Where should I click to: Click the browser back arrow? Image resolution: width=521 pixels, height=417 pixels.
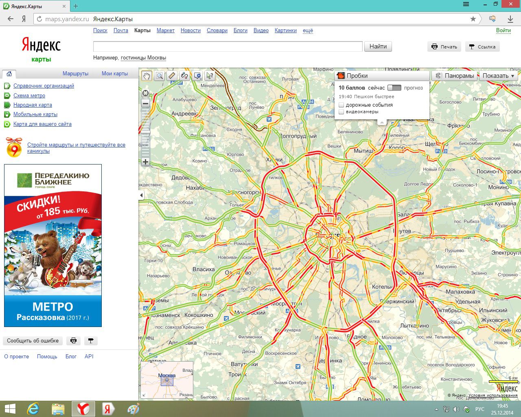11,19
